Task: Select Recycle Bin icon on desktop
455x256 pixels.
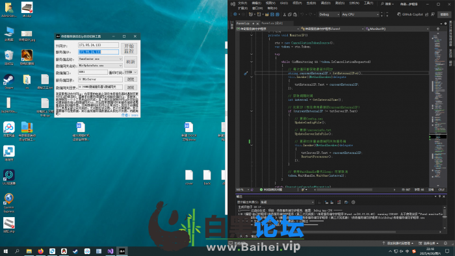Action: click(x=8, y=57)
